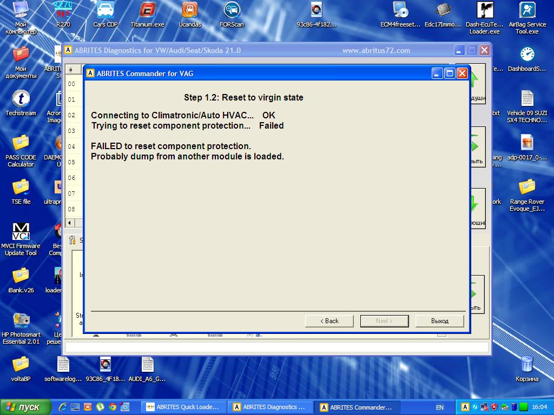Select row 04 in ABRITES Diagnostics list
554x415 pixels.
coord(74,146)
